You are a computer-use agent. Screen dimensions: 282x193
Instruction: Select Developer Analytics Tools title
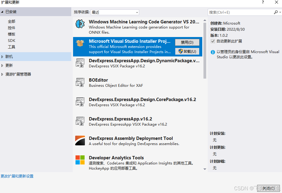coord(116,158)
